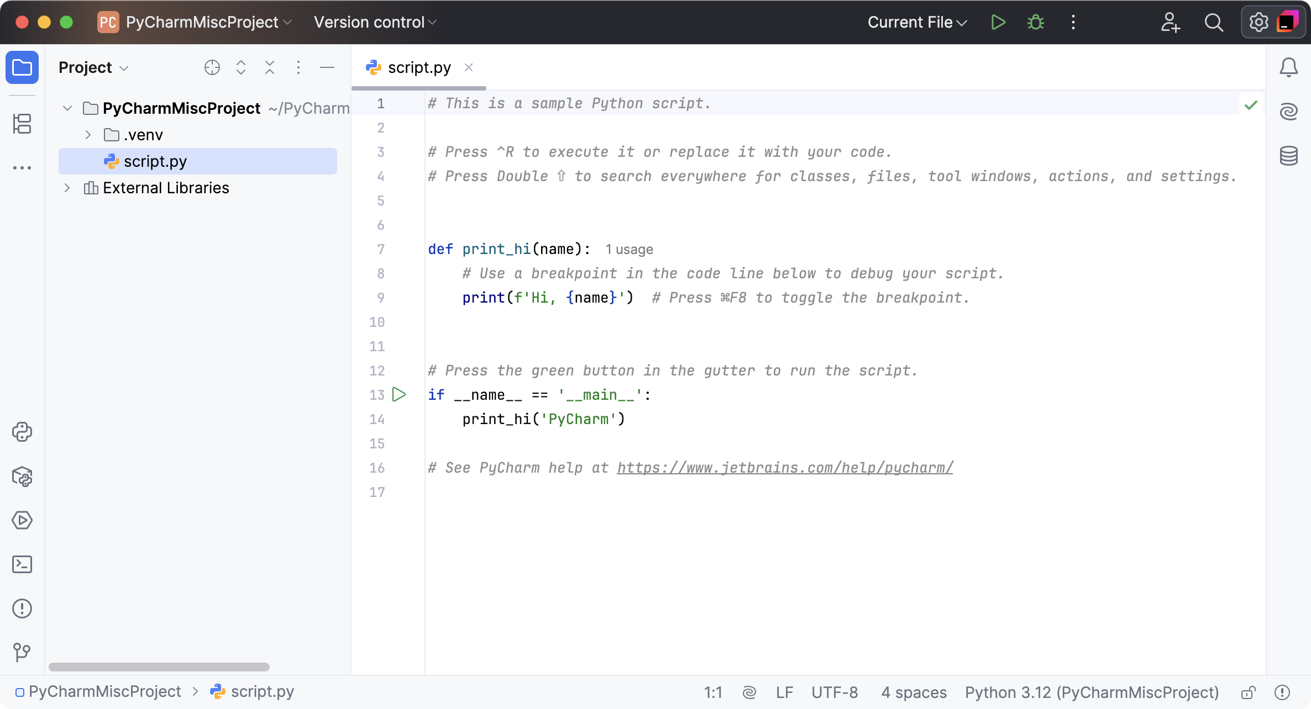The image size is (1311, 709).
Task: Open the Python Console tool window
Action: pyautogui.click(x=22, y=432)
